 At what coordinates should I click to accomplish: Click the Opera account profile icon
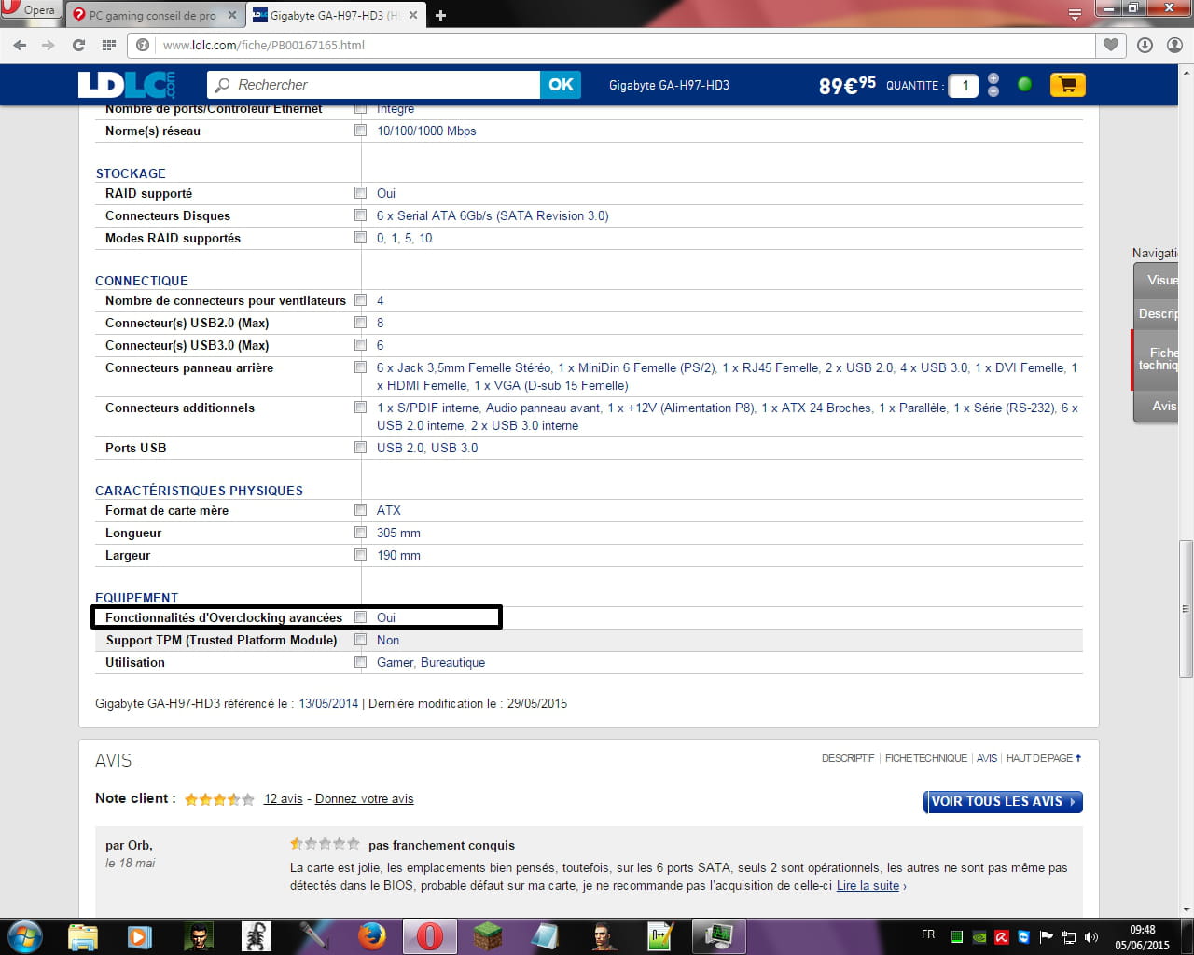pyautogui.click(x=1175, y=45)
